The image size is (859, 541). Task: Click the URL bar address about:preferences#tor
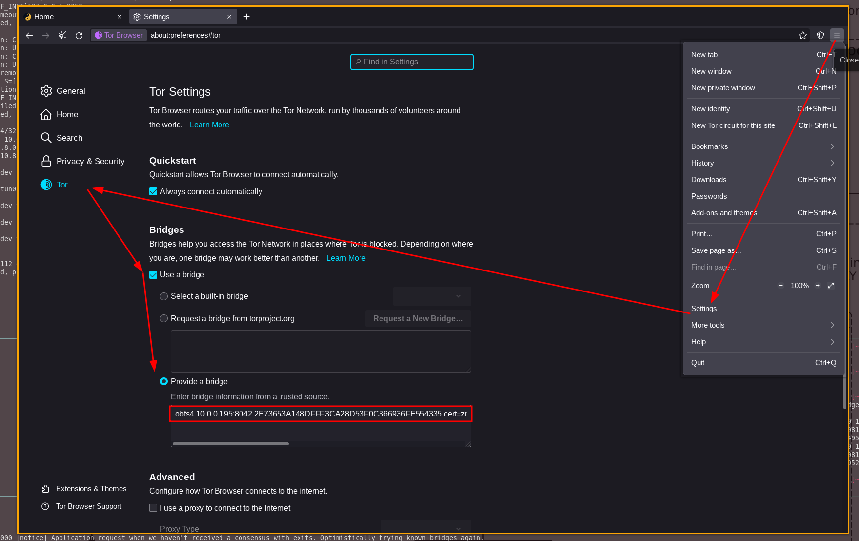point(185,35)
